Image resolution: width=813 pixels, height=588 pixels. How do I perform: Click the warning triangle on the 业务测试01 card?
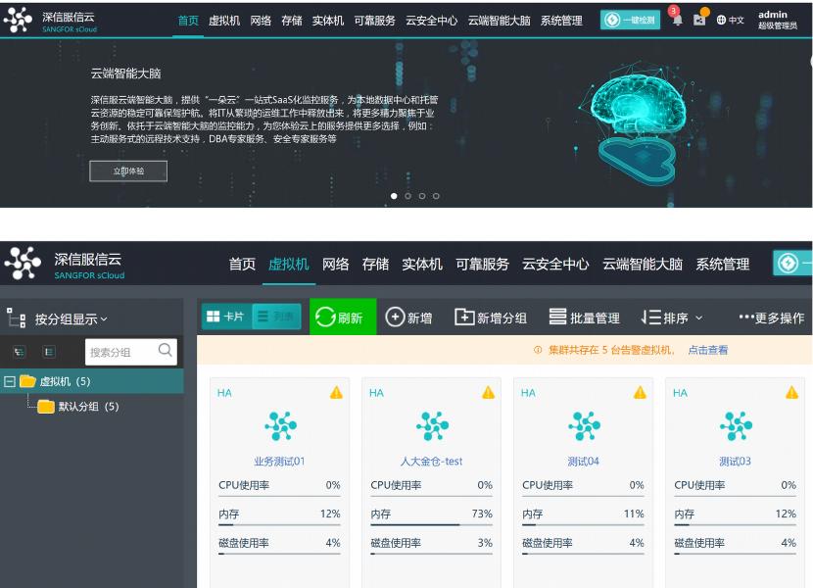[x=336, y=392]
